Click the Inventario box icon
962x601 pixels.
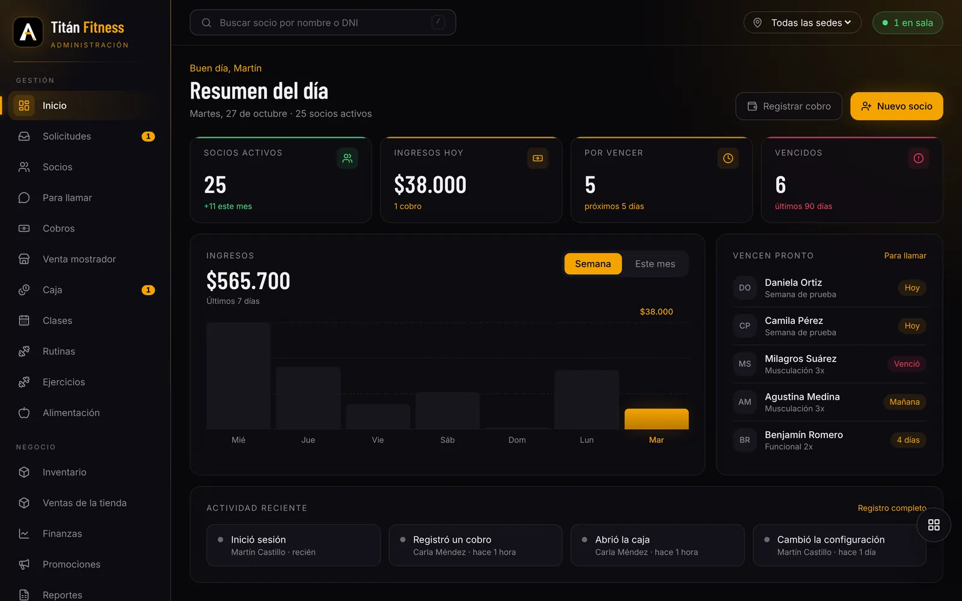(x=24, y=472)
